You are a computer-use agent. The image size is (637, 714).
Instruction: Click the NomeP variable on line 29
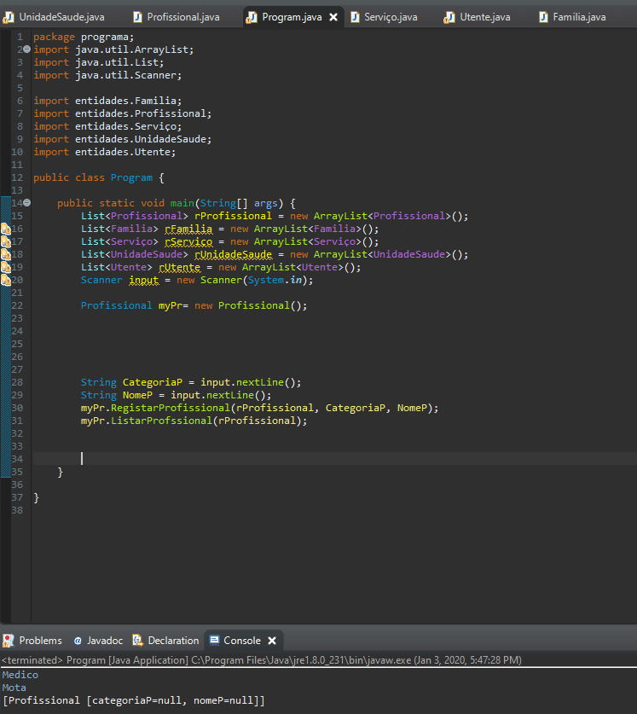(137, 395)
